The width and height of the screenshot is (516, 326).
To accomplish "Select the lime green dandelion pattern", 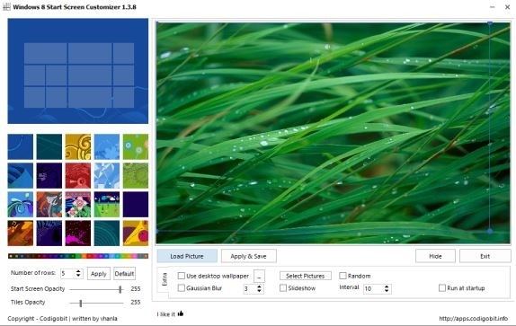I will 136,146.
